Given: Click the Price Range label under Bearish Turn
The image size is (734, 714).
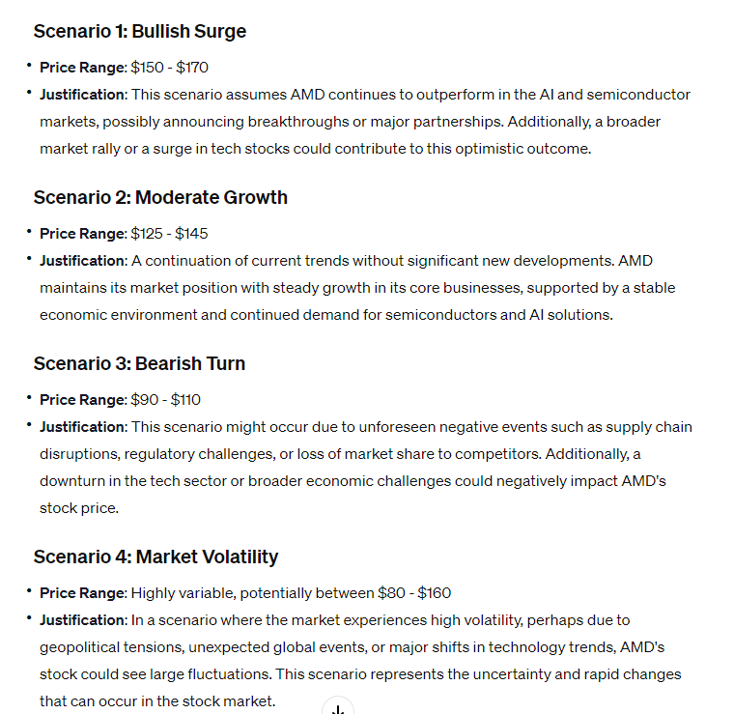Looking at the screenshot, I should pos(83,400).
